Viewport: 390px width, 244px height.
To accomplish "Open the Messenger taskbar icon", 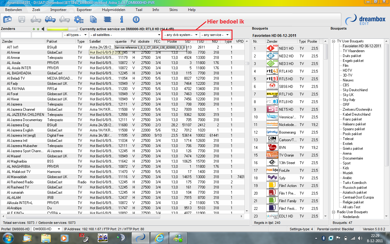I will [178, 238].
